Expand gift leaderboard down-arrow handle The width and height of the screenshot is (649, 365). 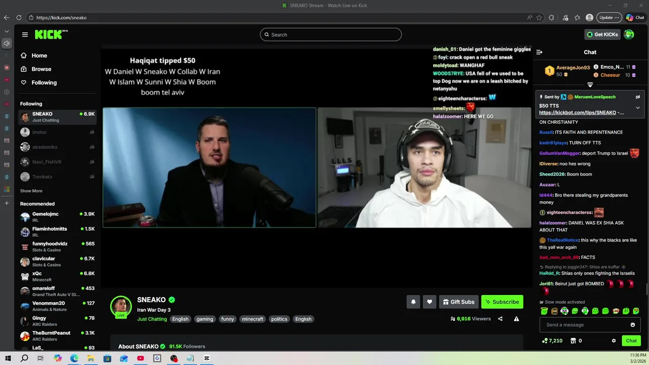[590, 85]
